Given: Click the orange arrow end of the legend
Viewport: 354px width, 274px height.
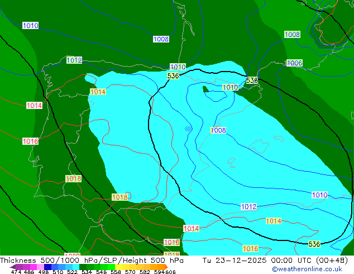Looking at the screenshot, I should pyautogui.click(x=166, y=267).
